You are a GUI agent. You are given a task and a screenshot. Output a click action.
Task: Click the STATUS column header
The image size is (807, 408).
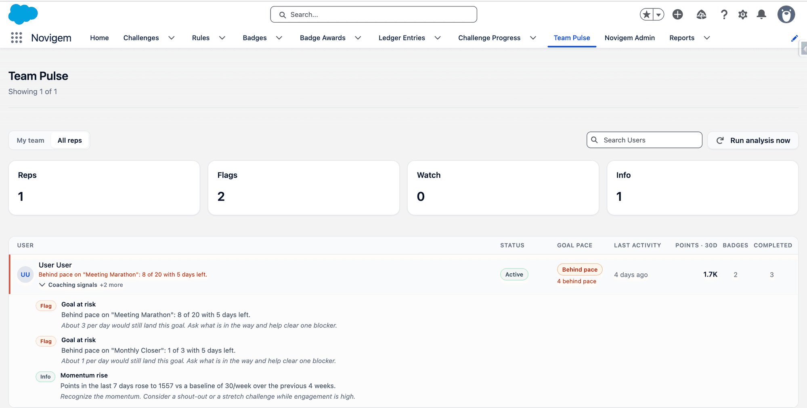coord(512,245)
